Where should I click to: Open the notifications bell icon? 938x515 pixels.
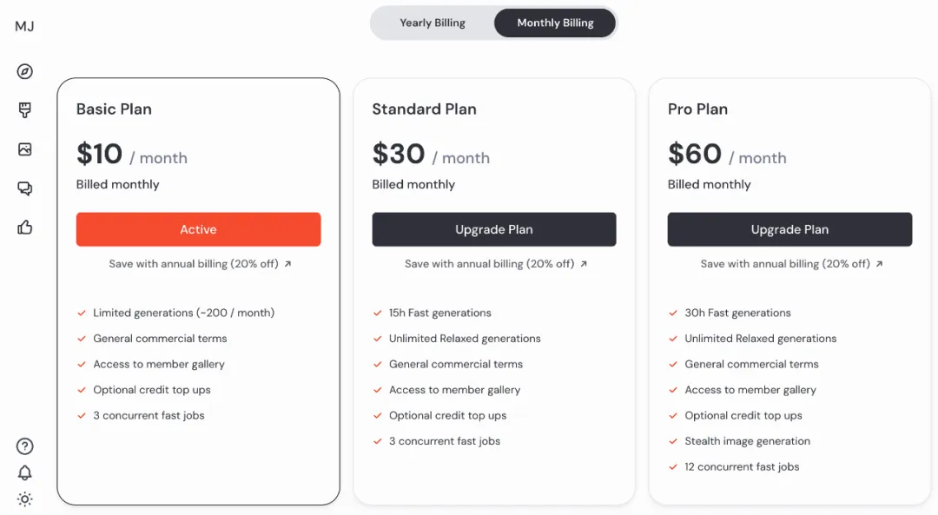point(25,472)
